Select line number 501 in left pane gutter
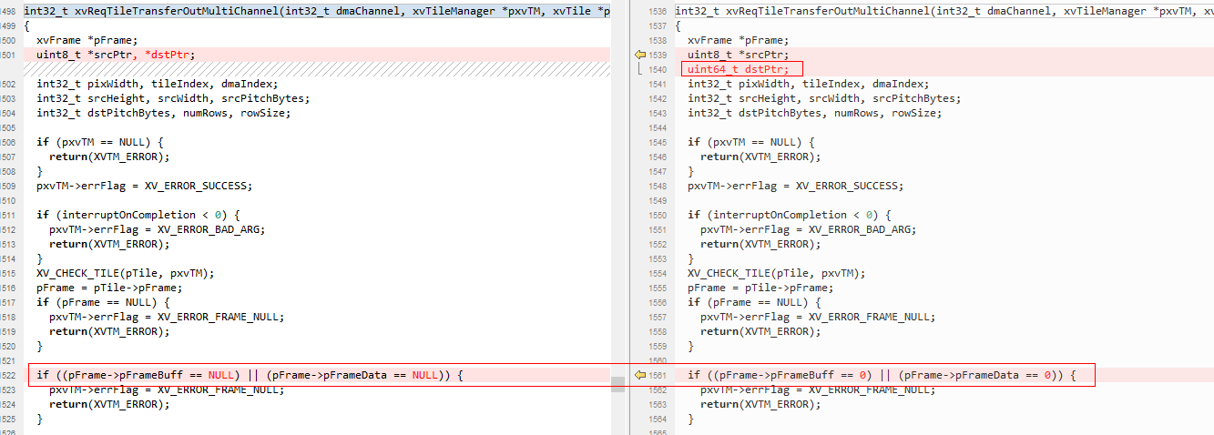Viewport: 1214px width, 435px height. coord(9,55)
